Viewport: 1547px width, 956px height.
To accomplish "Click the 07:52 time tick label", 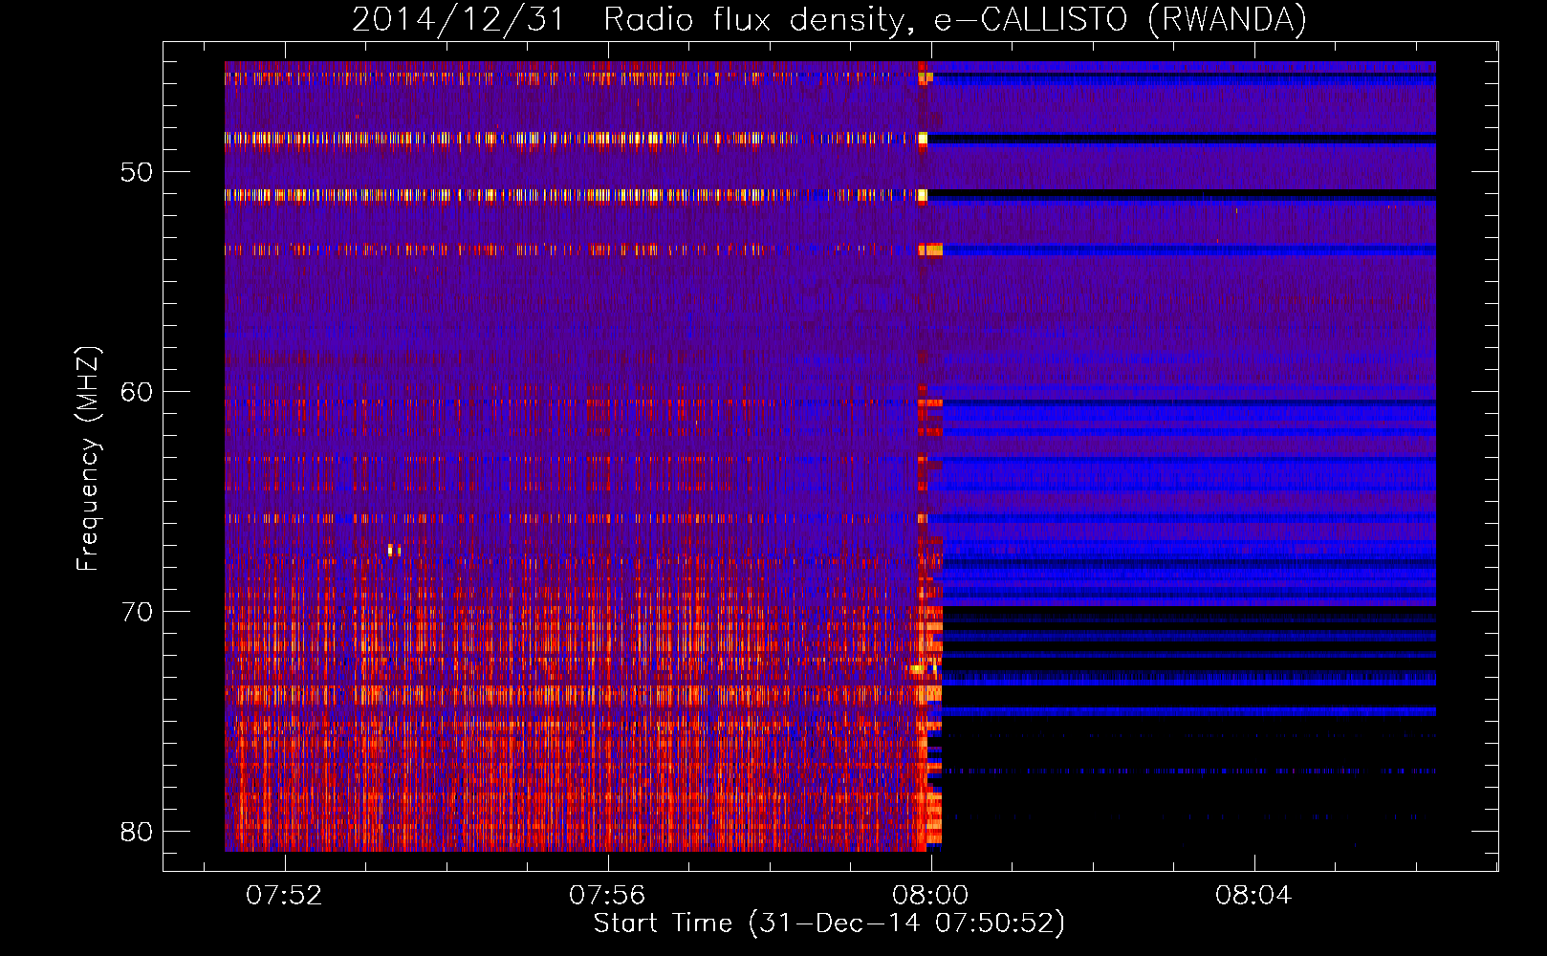I will pyautogui.click(x=284, y=896).
